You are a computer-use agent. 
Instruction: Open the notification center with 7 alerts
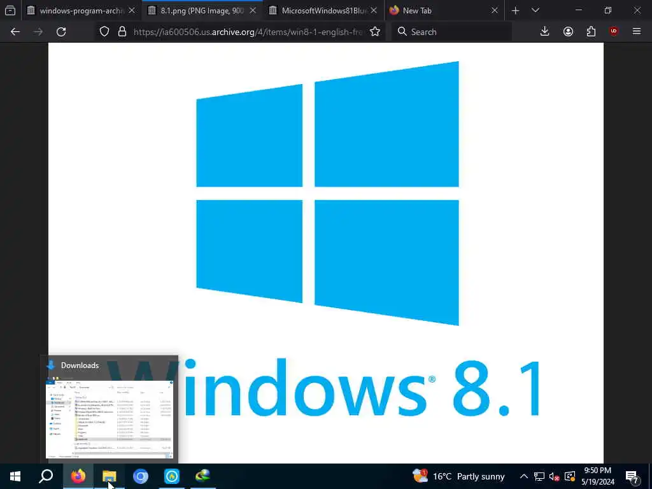(632, 476)
